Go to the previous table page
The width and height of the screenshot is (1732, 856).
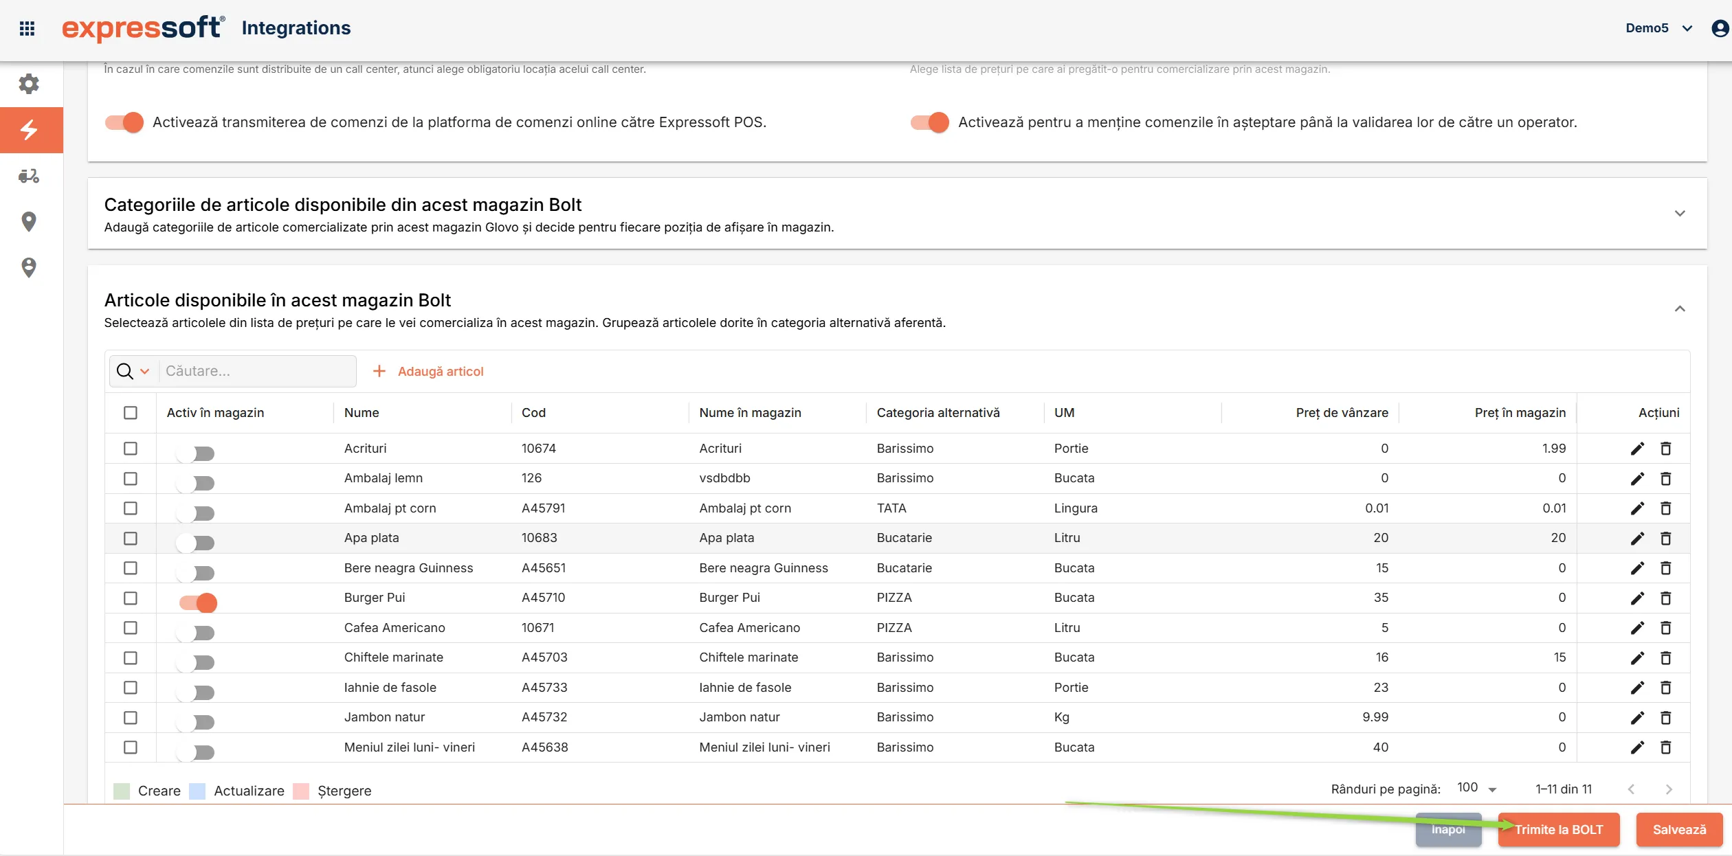(x=1632, y=789)
